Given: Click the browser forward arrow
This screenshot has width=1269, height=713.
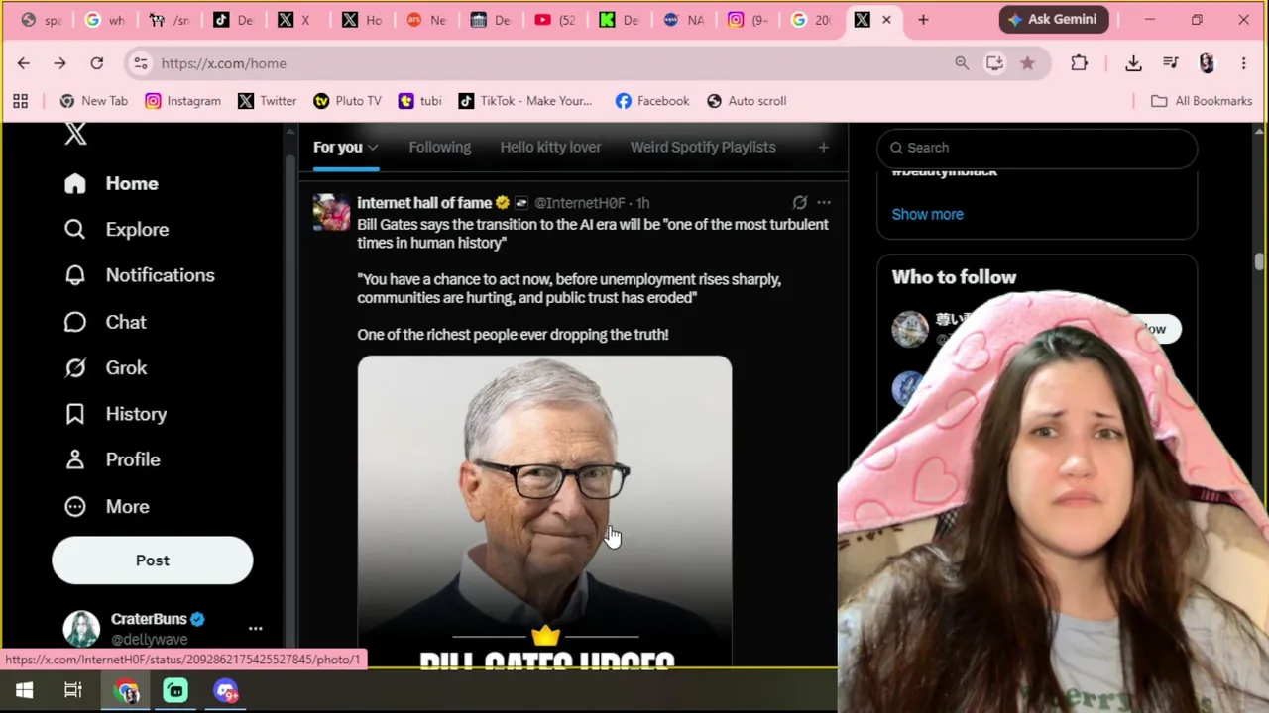Looking at the screenshot, I should [59, 63].
